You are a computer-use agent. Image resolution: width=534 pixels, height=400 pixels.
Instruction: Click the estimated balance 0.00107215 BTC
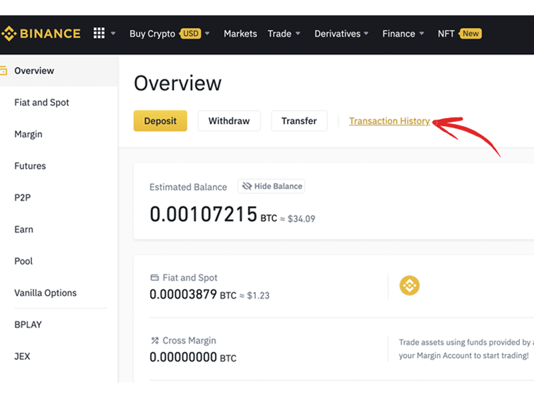click(213, 214)
